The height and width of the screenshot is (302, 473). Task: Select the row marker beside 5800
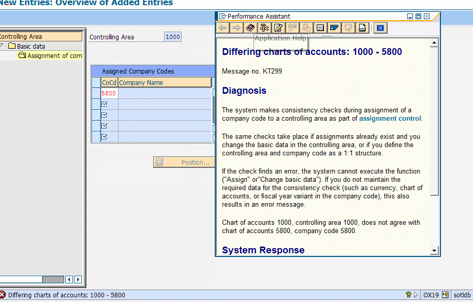96,93
